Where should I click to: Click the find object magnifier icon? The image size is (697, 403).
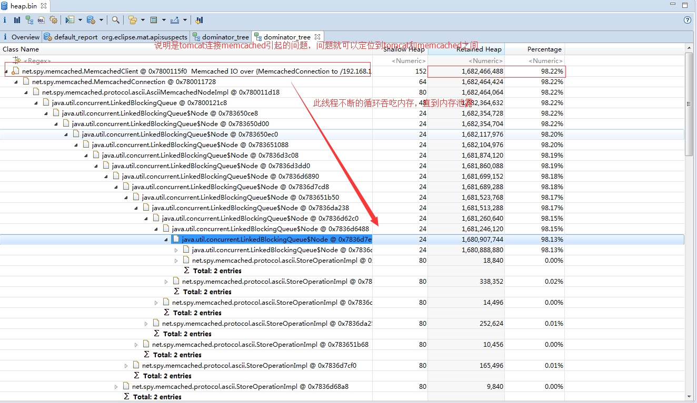coord(115,20)
